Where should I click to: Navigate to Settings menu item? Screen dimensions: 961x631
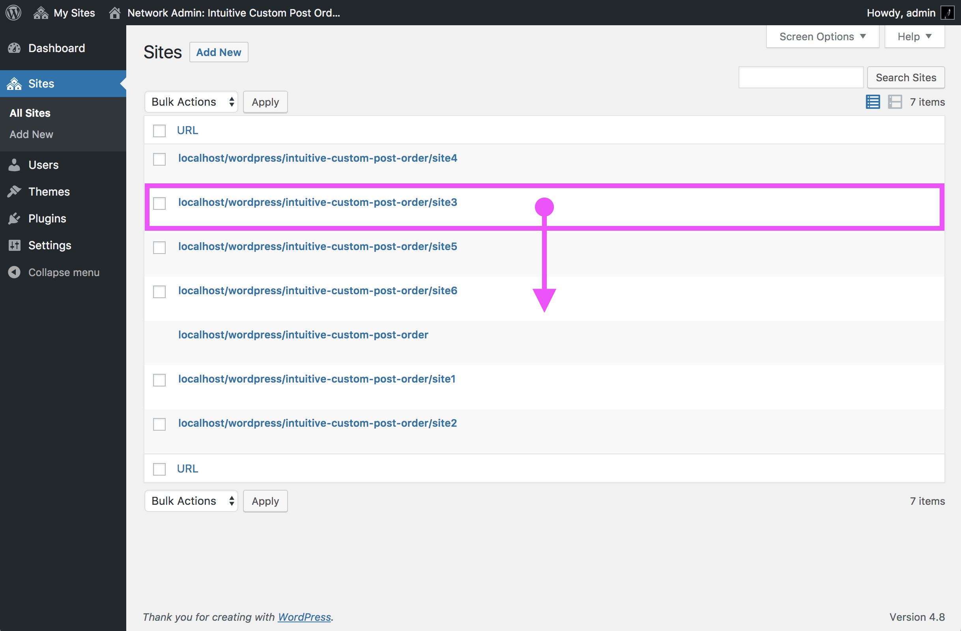(49, 245)
